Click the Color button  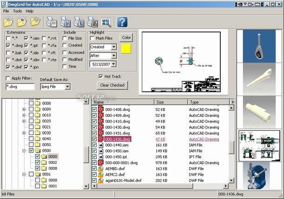click(x=126, y=38)
